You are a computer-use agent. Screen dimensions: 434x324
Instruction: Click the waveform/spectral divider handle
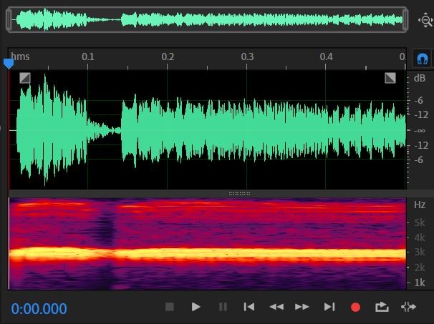(238, 193)
